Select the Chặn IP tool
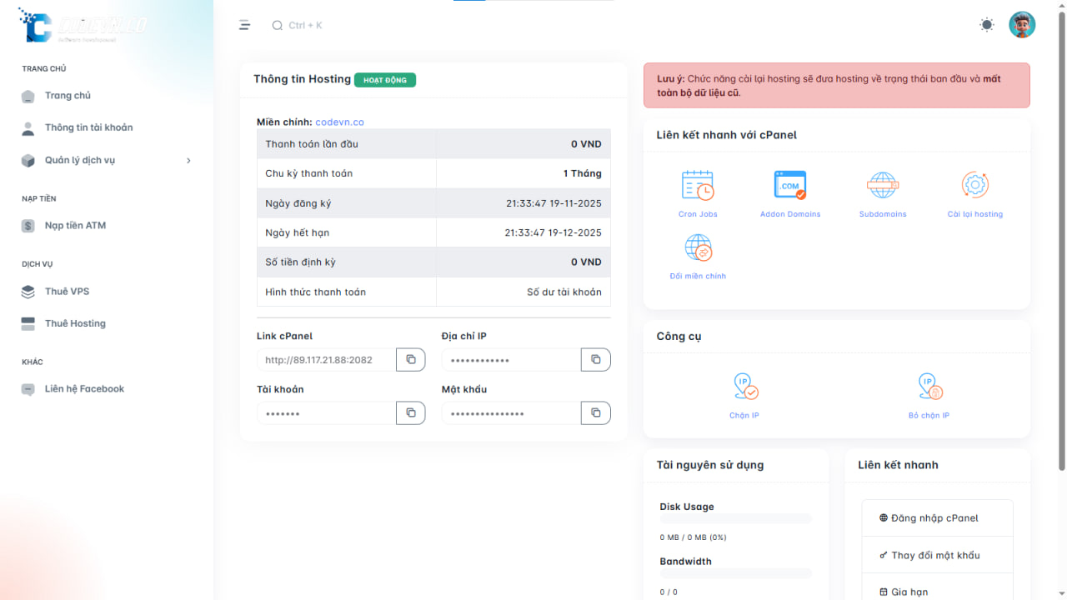 pyautogui.click(x=744, y=387)
